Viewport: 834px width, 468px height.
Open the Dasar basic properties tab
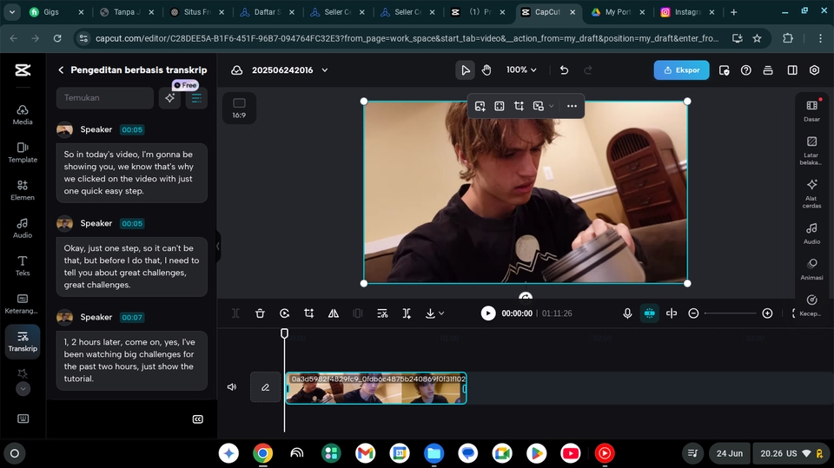click(811, 111)
